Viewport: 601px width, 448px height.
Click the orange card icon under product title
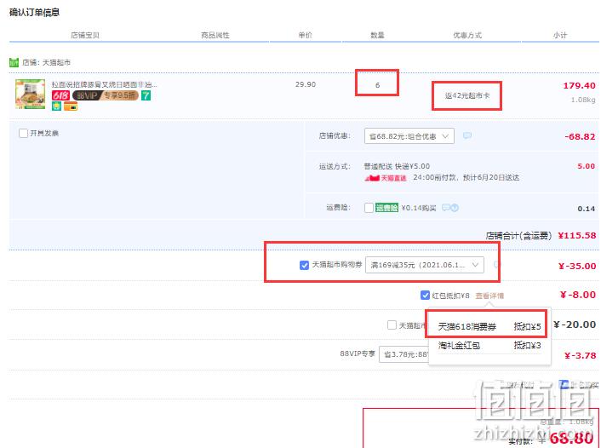[x=71, y=106]
